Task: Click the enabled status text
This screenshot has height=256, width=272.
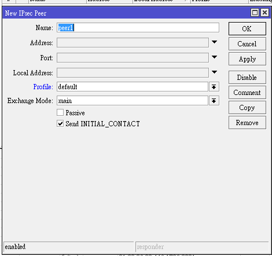Action: [x=15, y=247]
